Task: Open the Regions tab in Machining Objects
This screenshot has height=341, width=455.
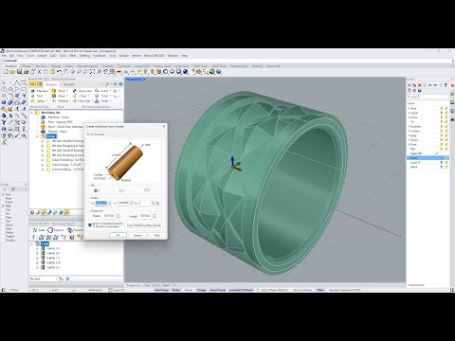Action: tap(56, 230)
